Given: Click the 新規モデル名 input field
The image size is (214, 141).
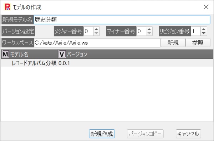Looking at the screenshot, I should (122, 19).
